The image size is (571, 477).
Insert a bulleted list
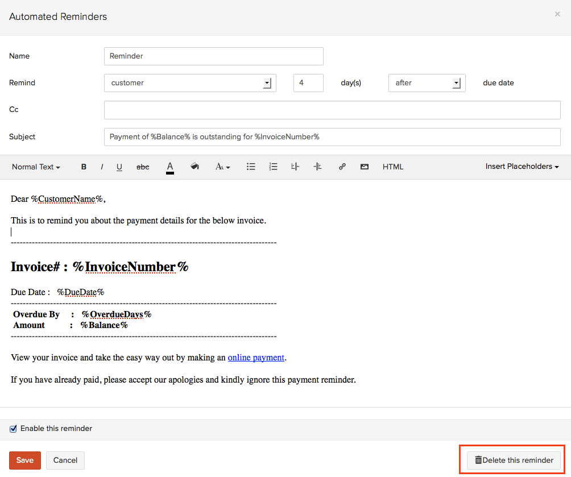point(251,167)
